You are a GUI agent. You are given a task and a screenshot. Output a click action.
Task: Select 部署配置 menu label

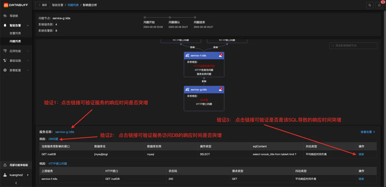tap(15, 70)
